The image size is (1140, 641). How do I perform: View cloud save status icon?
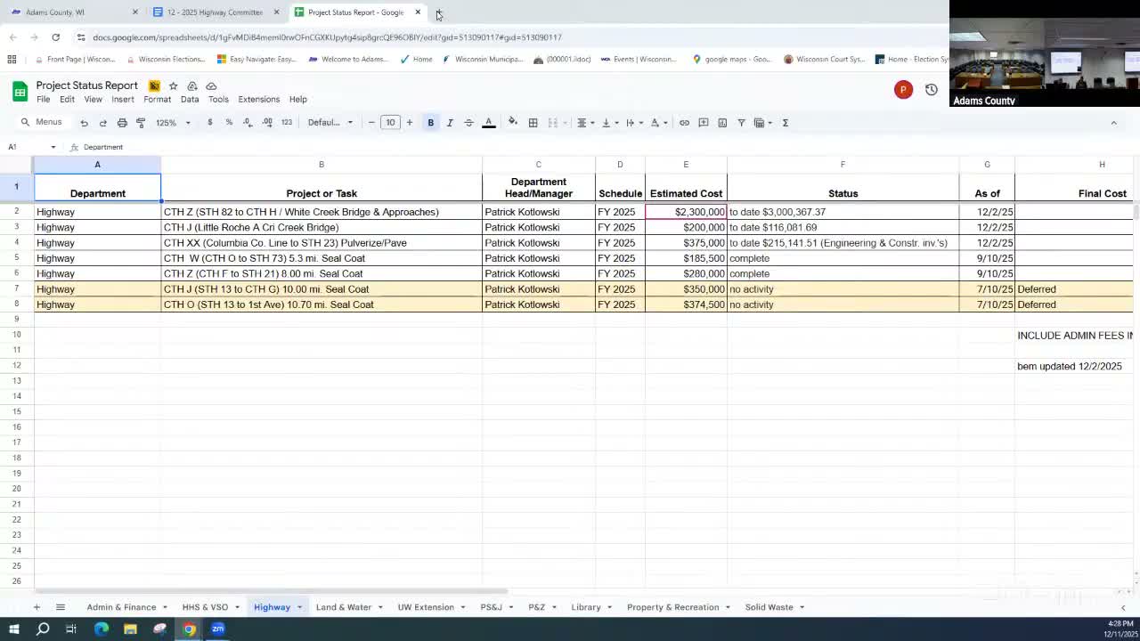coord(211,86)
